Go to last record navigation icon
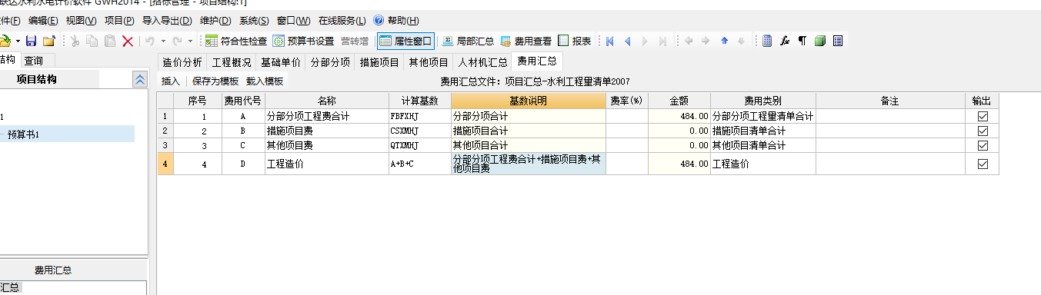This screenshot has height=295, width=1041. point(662,41)
